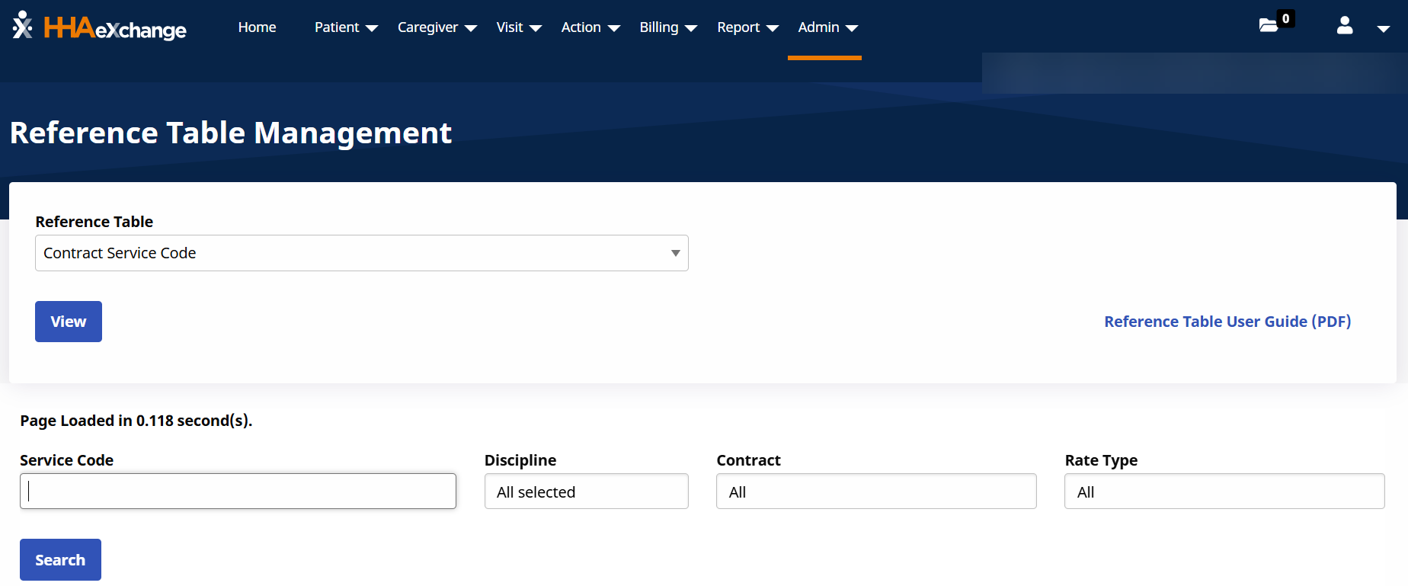Open the Visit dropdown menu

click(518, 27)
